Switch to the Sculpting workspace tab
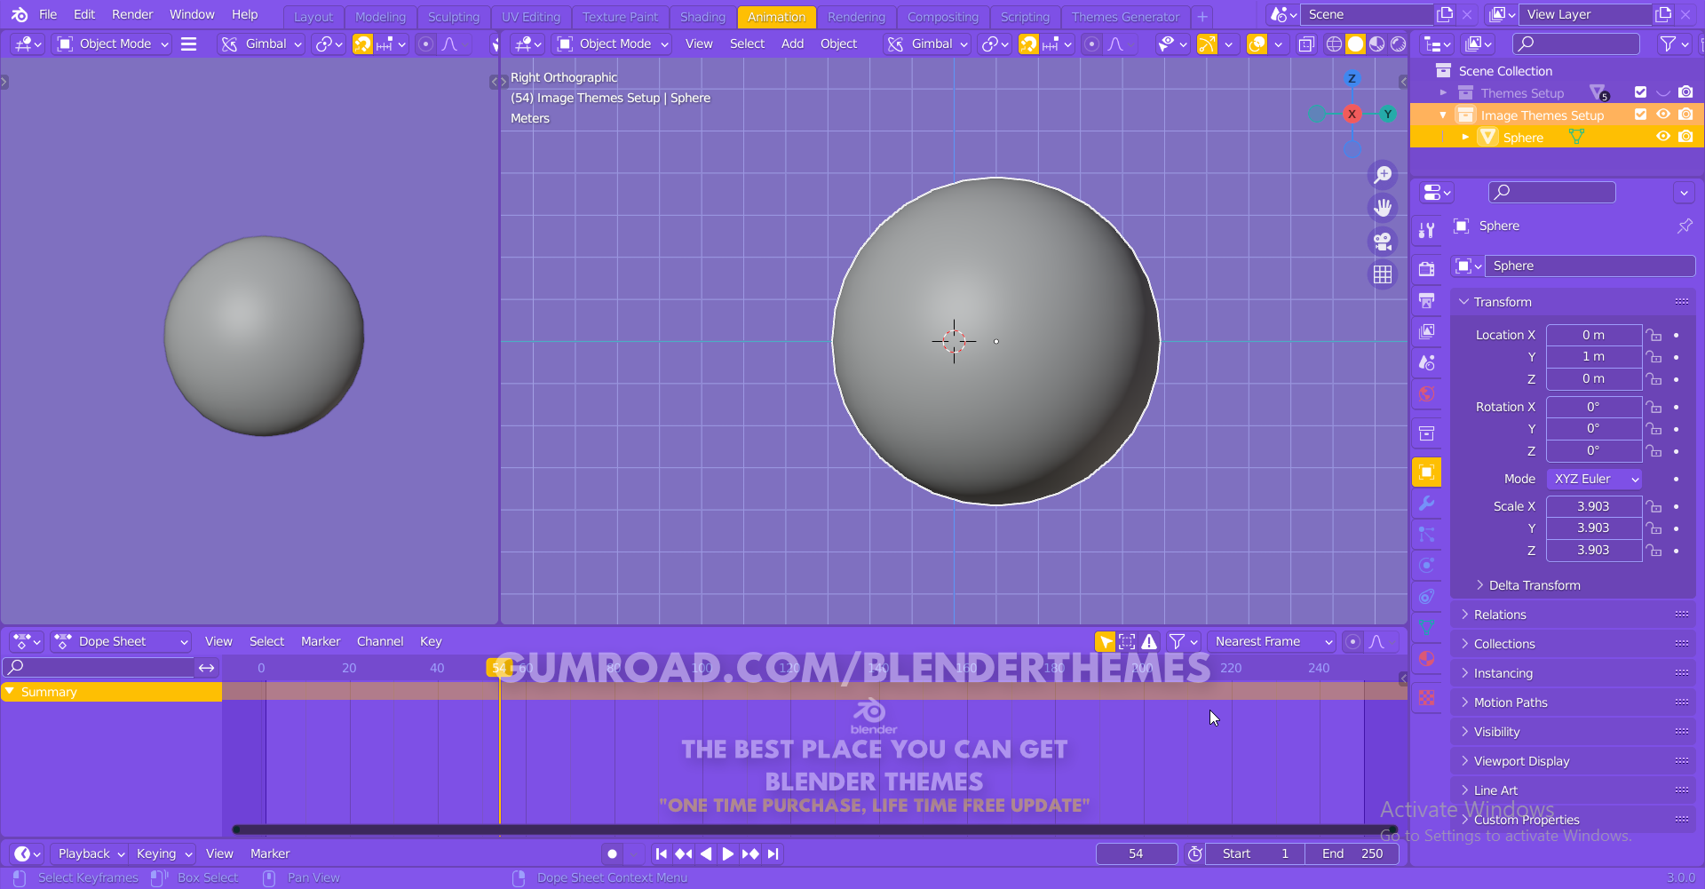The height and width of the screenshot is (889, 1705). point(453,17)
